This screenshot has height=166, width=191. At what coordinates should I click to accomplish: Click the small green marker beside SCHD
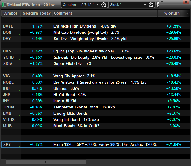tap(19, 59)
